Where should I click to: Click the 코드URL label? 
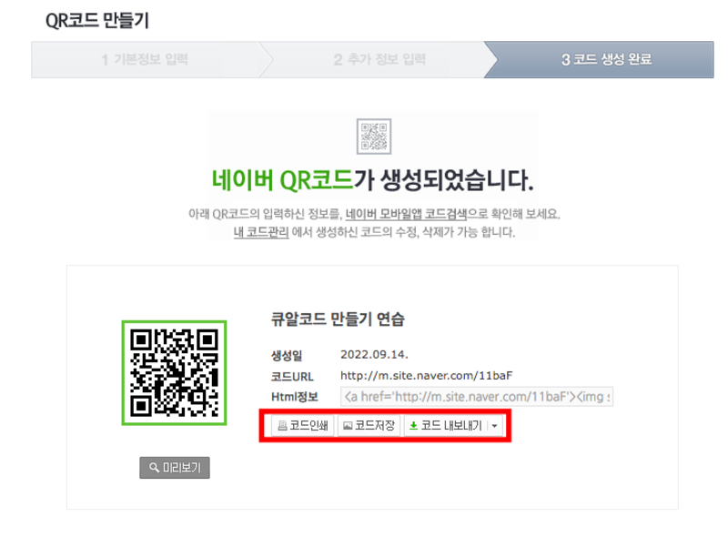292,376
